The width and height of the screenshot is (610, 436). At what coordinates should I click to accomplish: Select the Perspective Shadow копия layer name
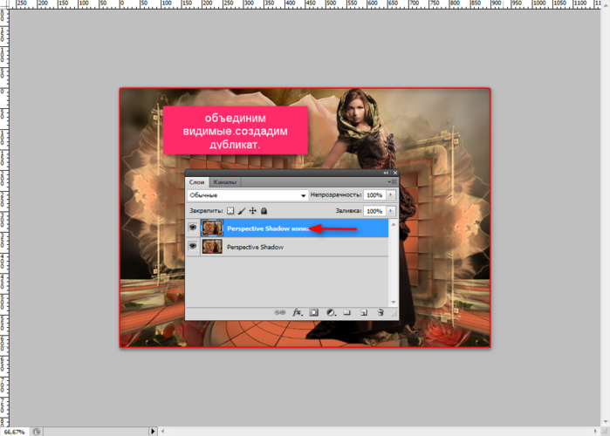click(x=268, y=228)
